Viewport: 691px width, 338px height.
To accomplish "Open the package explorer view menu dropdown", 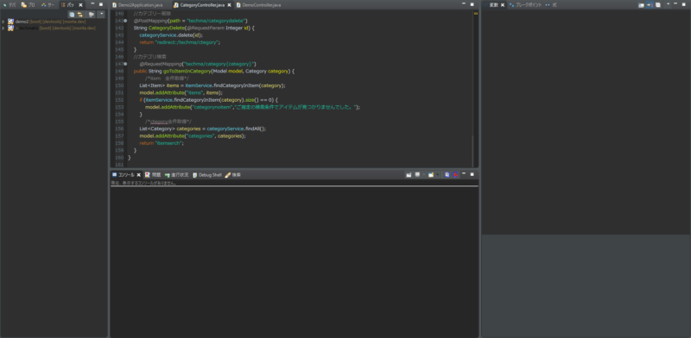I will pos(101,14).
